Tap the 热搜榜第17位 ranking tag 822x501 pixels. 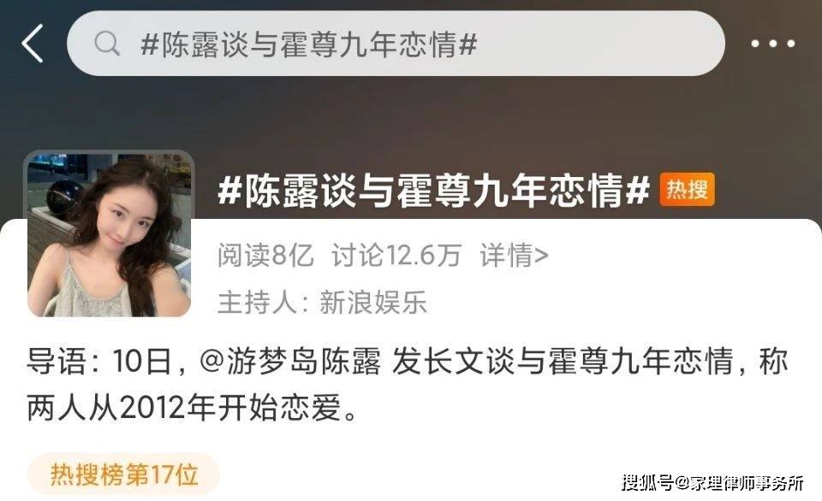123,474
